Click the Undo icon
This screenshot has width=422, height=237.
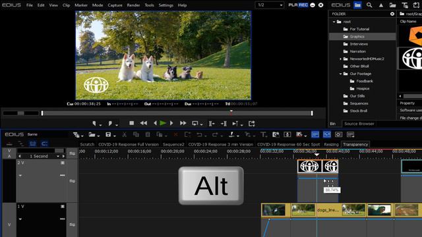(199, 134)
